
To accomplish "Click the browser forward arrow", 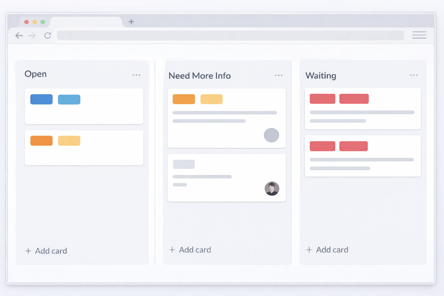I will (x=32, y=36).
